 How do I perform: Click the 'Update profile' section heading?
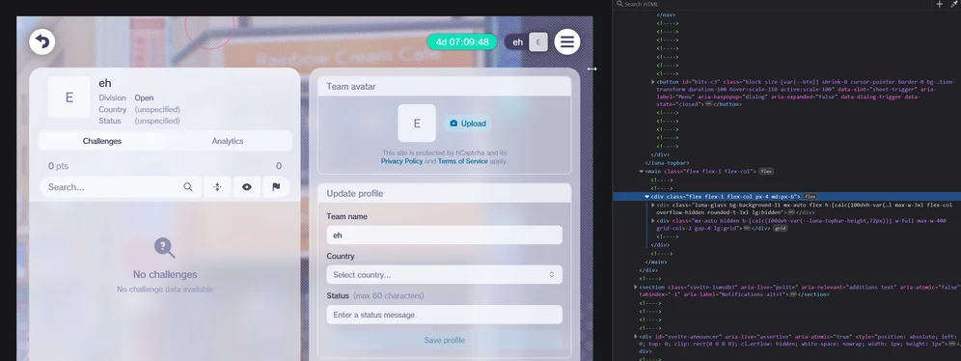(x=355, y=194)
